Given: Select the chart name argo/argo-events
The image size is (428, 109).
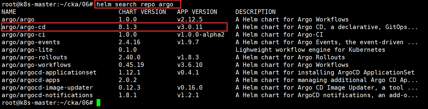Looking at the screenshot, I should (31, 42).
